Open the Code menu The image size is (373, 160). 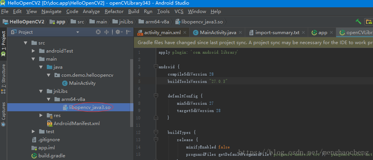click(x=72, y=12)
